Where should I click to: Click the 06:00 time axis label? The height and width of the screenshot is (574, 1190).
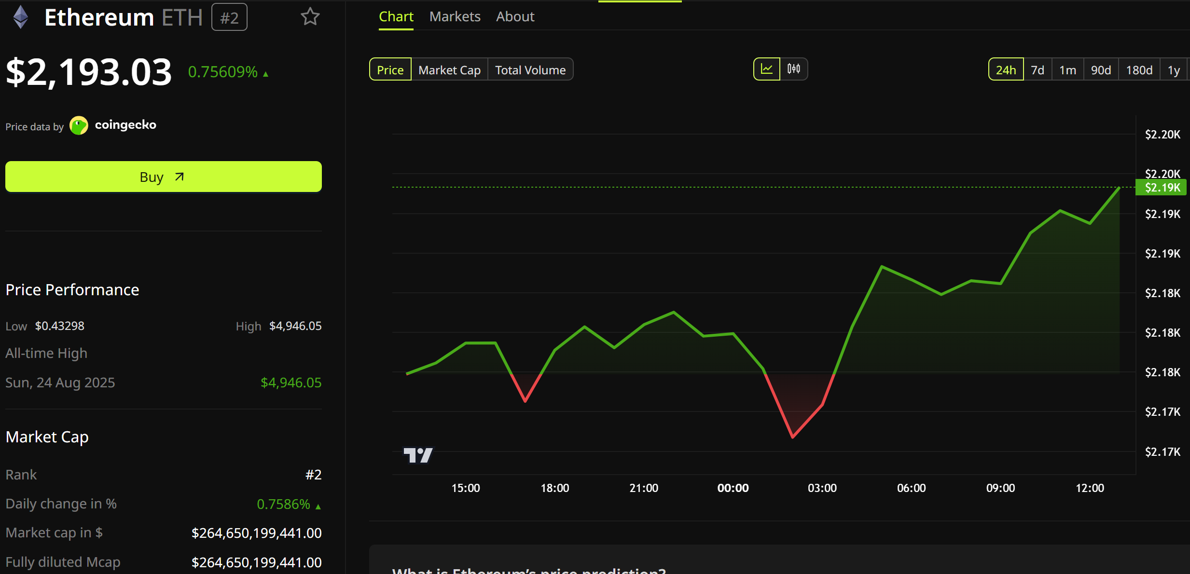(x=912, y=488)
